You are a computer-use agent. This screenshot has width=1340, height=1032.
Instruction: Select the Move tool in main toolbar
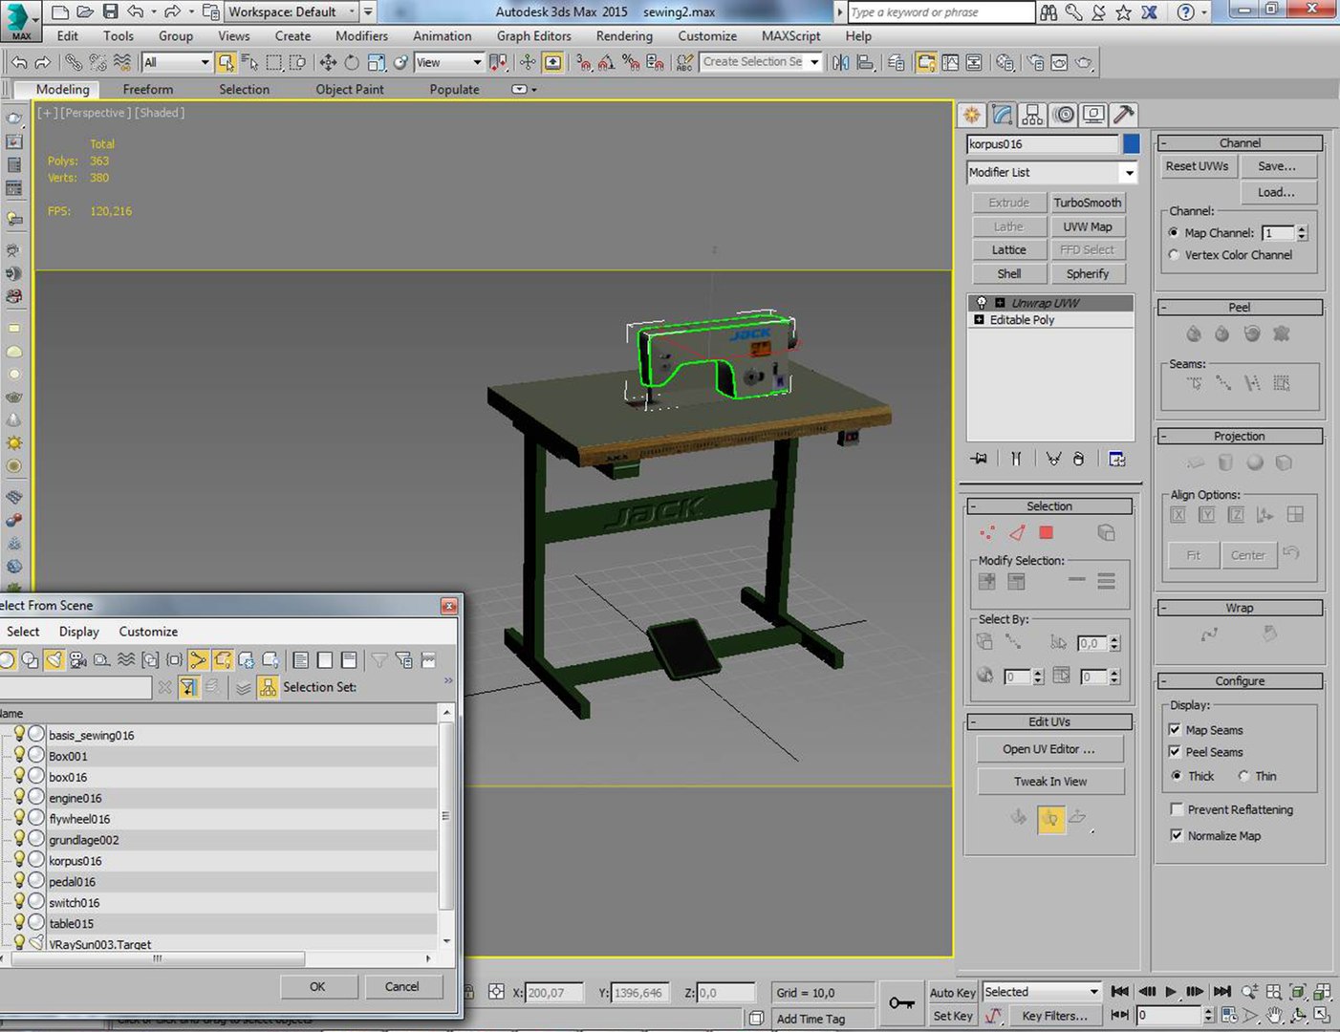pyautogui.click(x=328, y=63)
